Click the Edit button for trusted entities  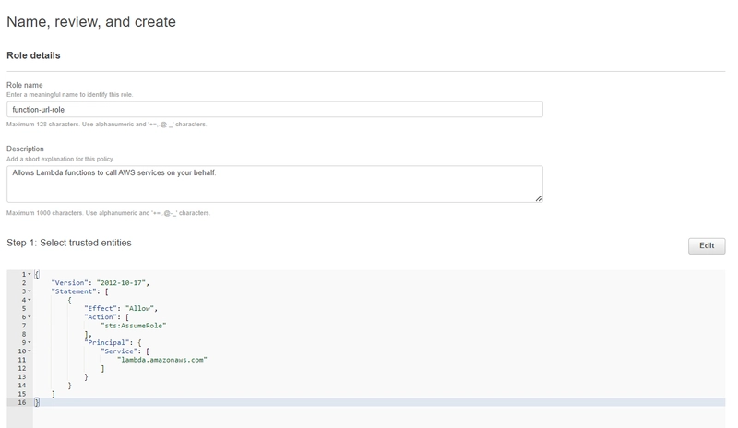pyautogui.click(x=707, y=245)
